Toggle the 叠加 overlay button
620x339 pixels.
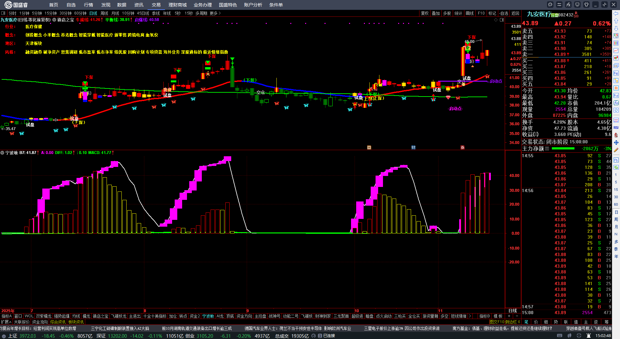point(436,13)
